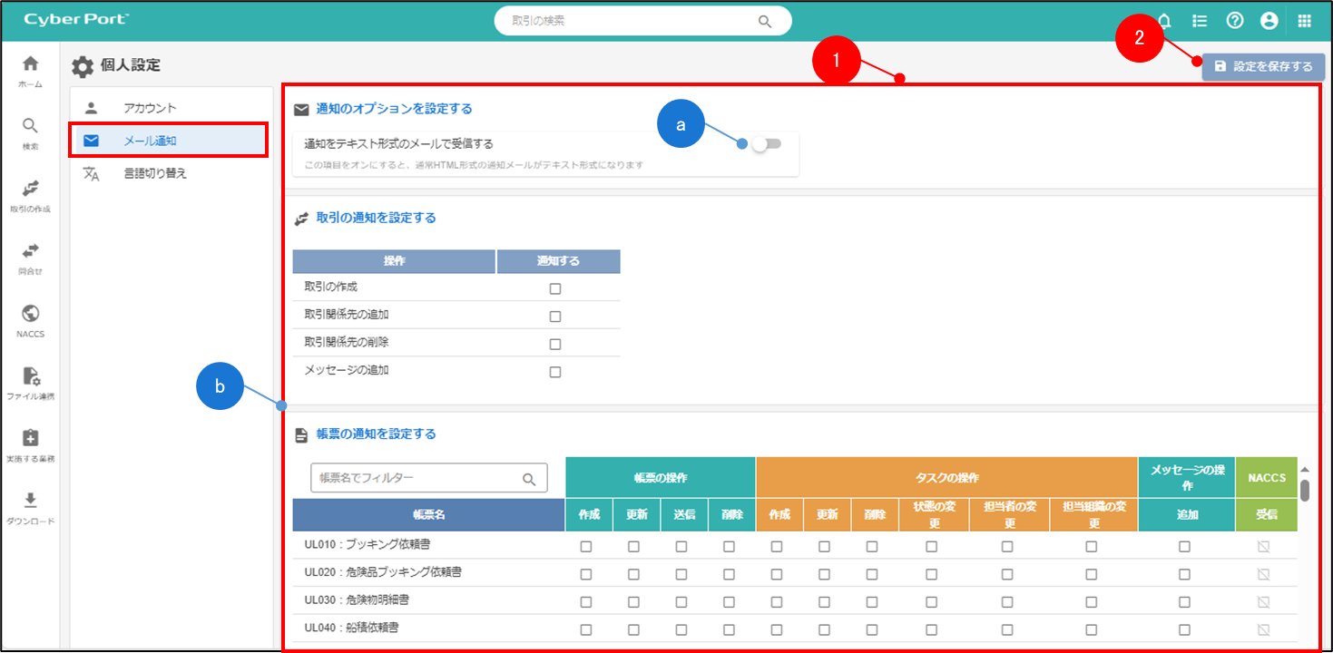Check the 取引の作成 notification checkbox
Viewport: 1333px width, 653px height.
[555, 288]
